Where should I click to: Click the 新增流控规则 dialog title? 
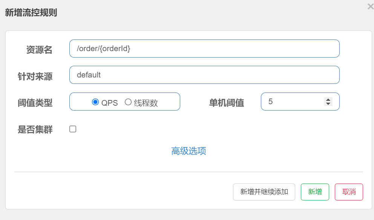(x=31, y=12)
